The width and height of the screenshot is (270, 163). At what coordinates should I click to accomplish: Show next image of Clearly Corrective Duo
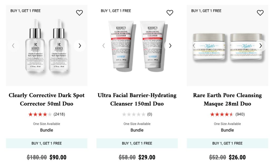pyautogui.click(x=80, y=46)
